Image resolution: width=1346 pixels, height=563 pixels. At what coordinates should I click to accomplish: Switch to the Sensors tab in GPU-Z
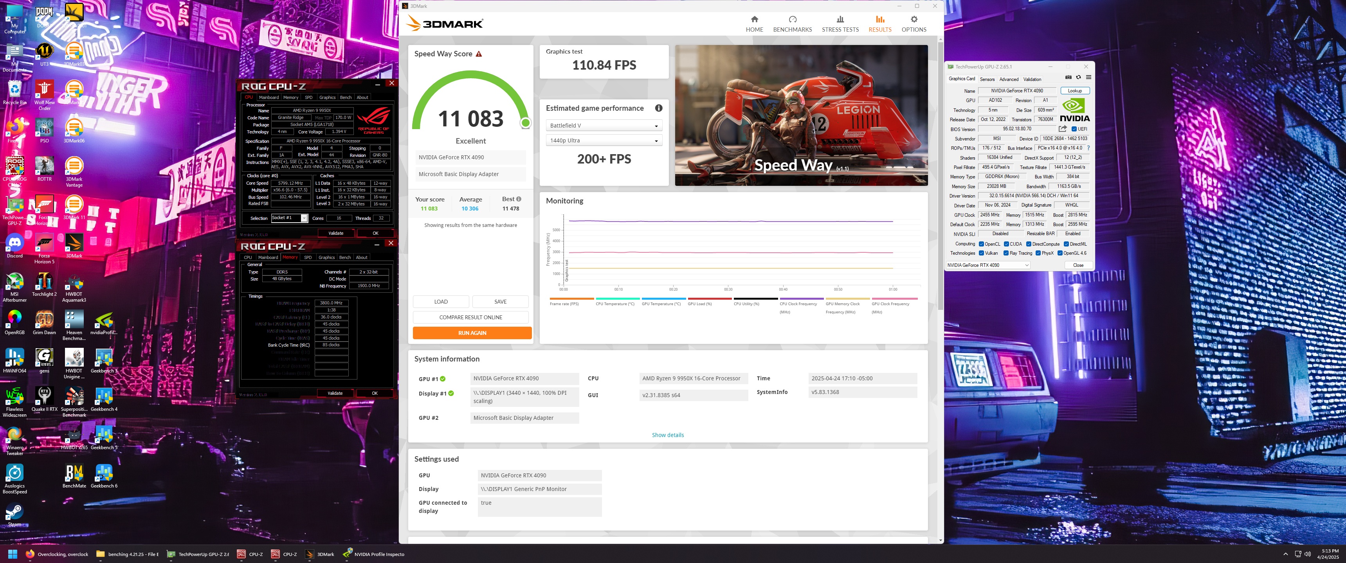click(x=987, y=79)
